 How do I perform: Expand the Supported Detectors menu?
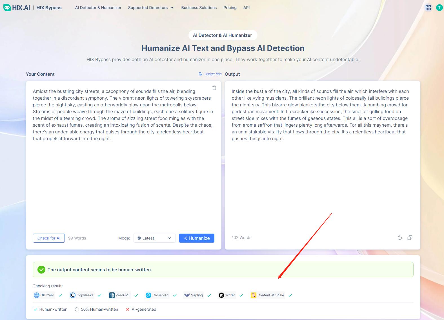151,8
